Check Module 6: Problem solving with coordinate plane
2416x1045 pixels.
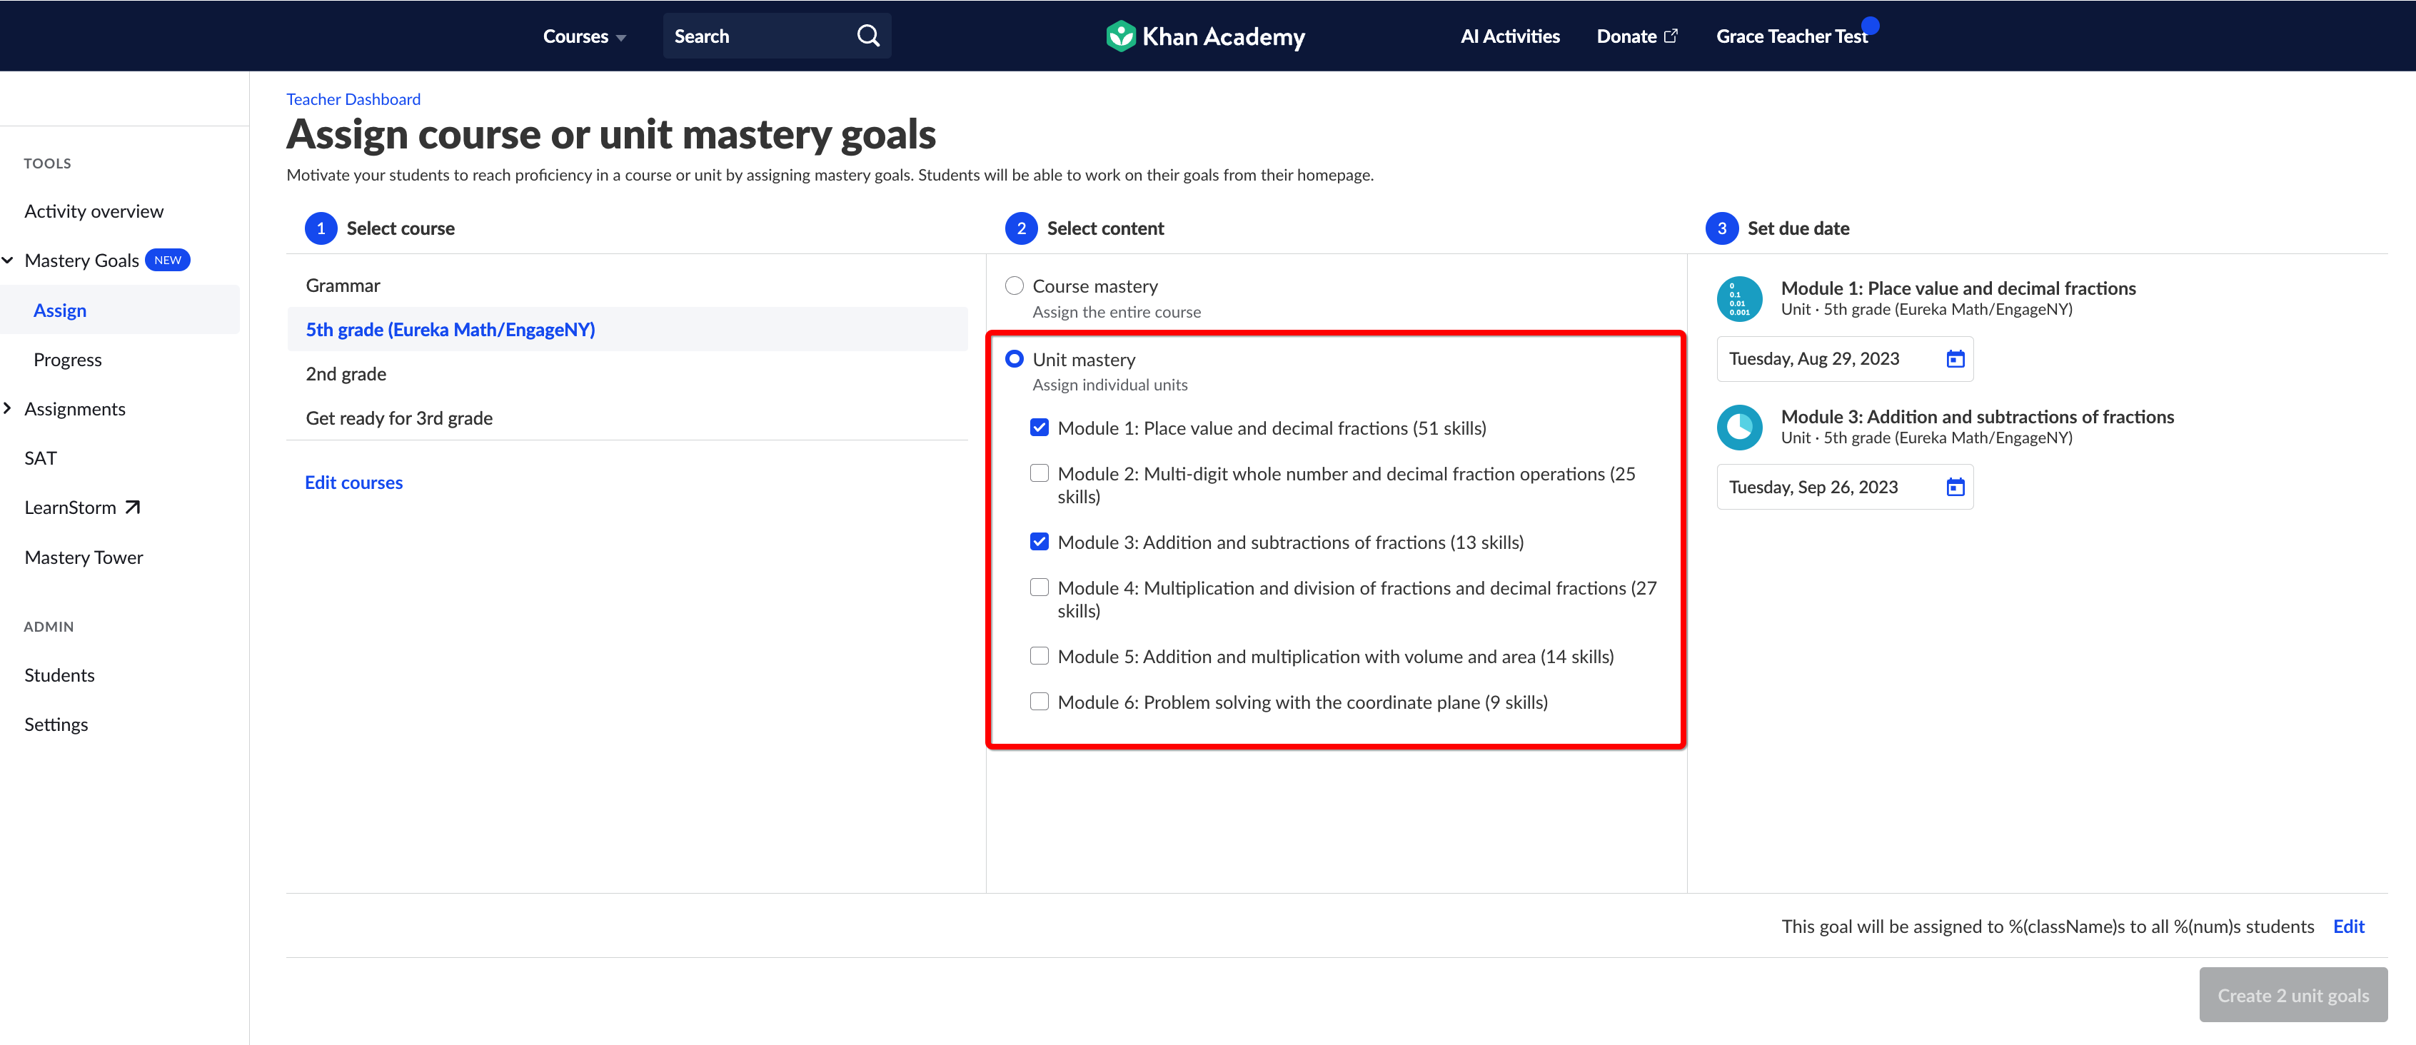click(1040, 702)
